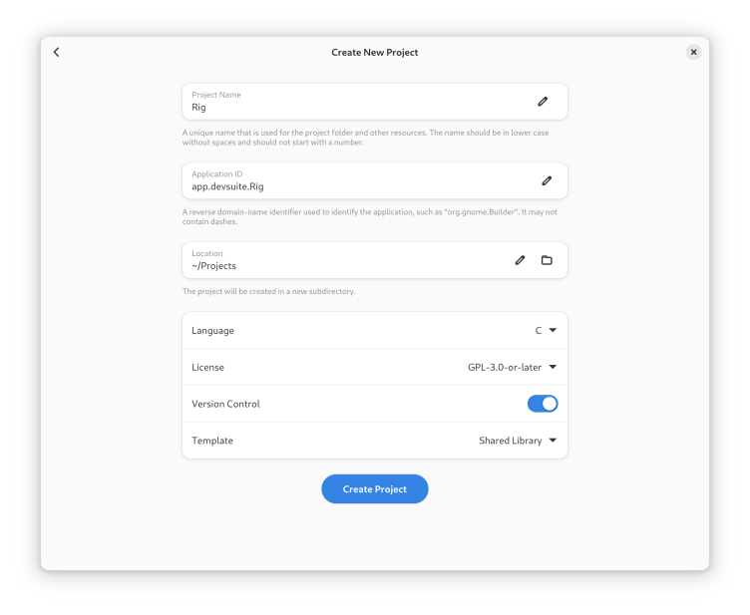Click the pencil icon in Location row
Screen dimensions: 750x615
pos(520,260)
